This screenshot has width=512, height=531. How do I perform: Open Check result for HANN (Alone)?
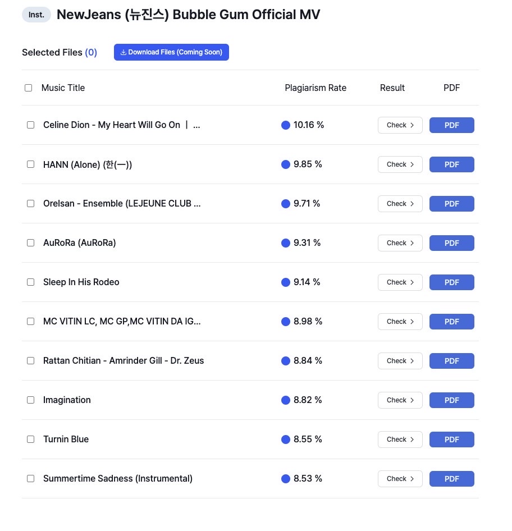pos(400,164)
